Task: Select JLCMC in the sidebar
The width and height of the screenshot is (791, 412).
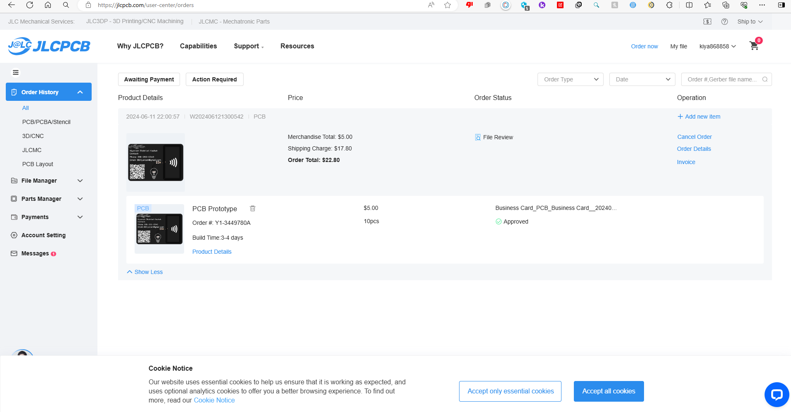Action: click(x=32, y=150)
